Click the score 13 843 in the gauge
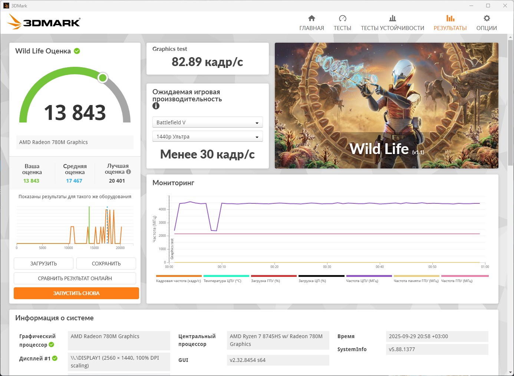The width and height of the screenshot is (514, 376). (75, 112)
